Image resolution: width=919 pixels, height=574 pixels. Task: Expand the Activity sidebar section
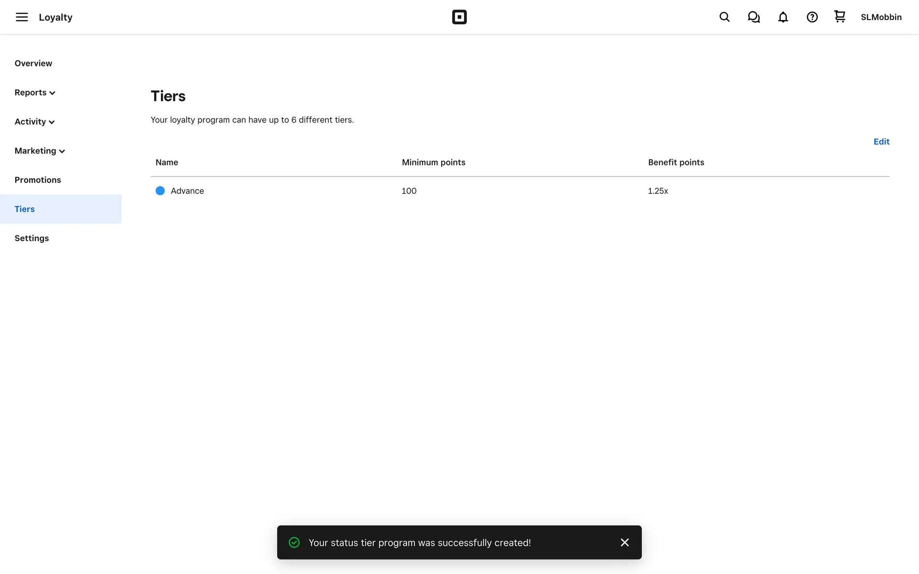click(x=34, y=122)
